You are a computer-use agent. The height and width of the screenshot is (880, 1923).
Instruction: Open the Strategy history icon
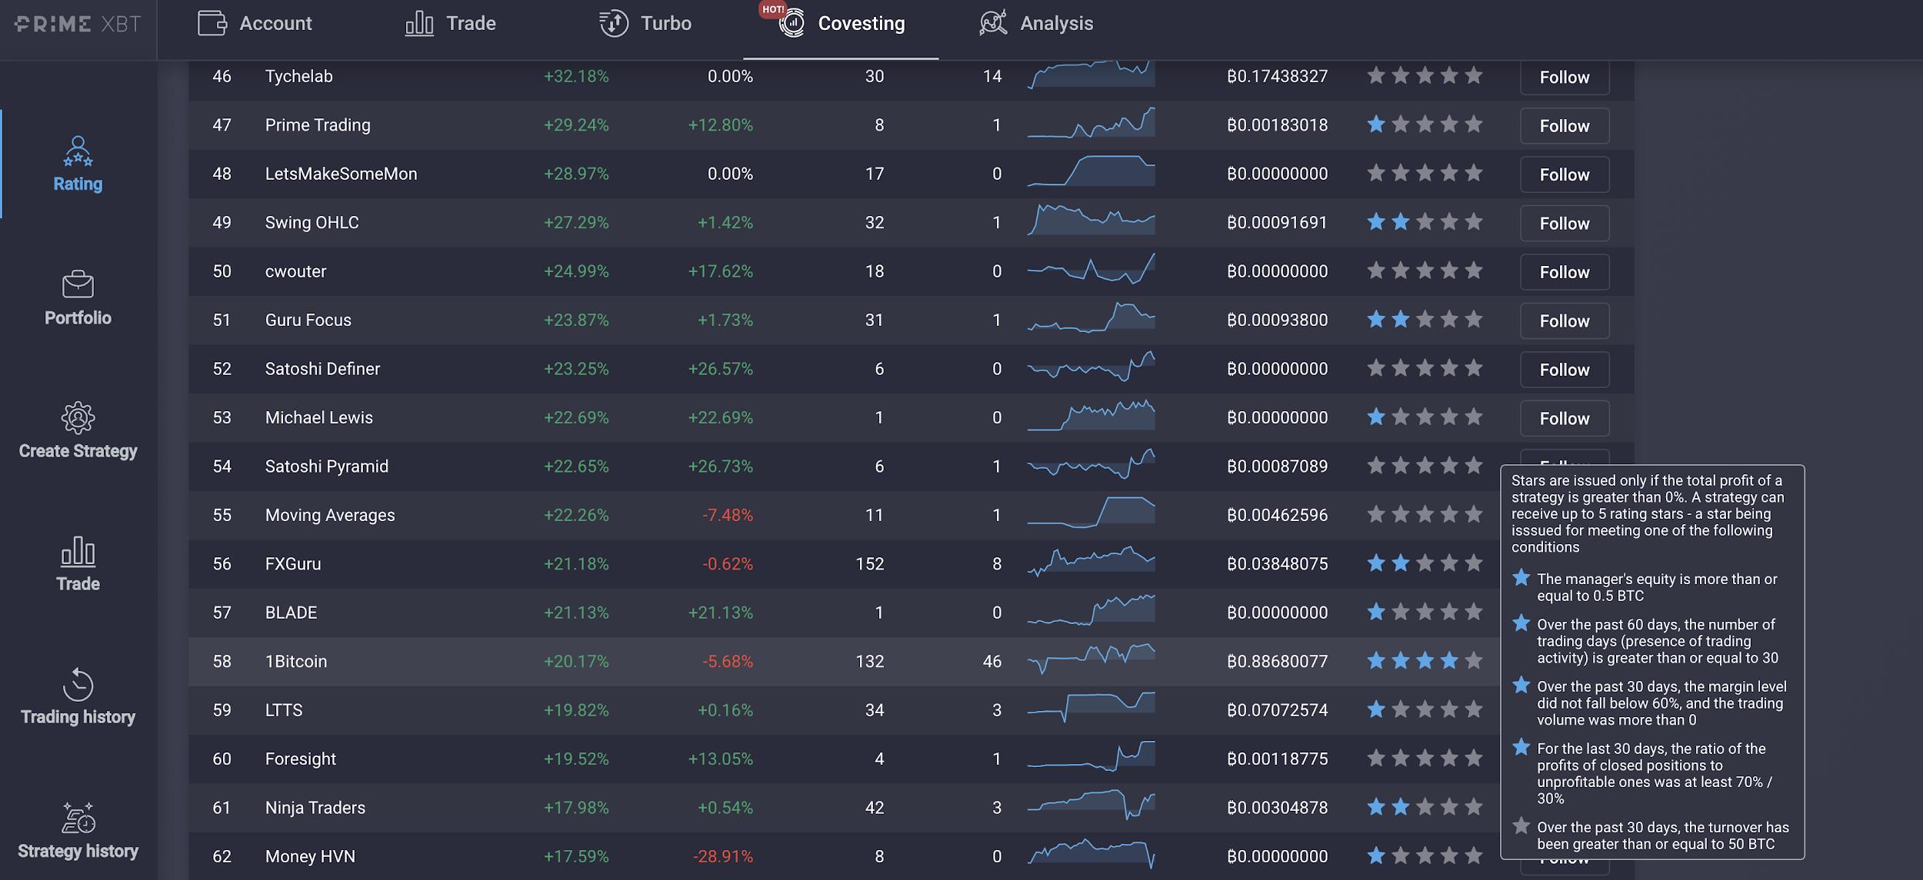[78, 818]
